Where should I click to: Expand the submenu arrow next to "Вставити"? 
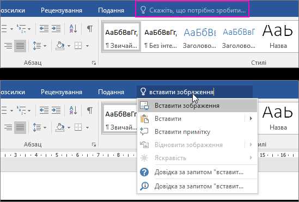pos(251,119)
